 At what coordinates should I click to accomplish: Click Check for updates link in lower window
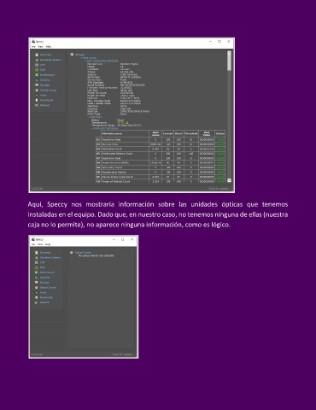(123, 354)
